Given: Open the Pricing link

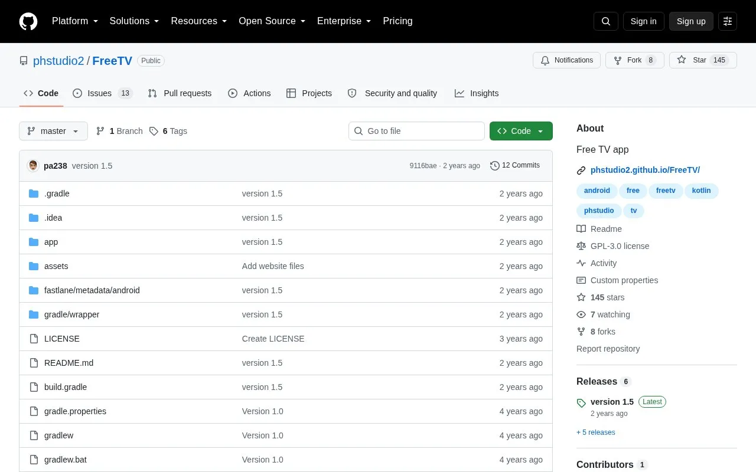Looking at the screenshot, I should click(397, 21).
